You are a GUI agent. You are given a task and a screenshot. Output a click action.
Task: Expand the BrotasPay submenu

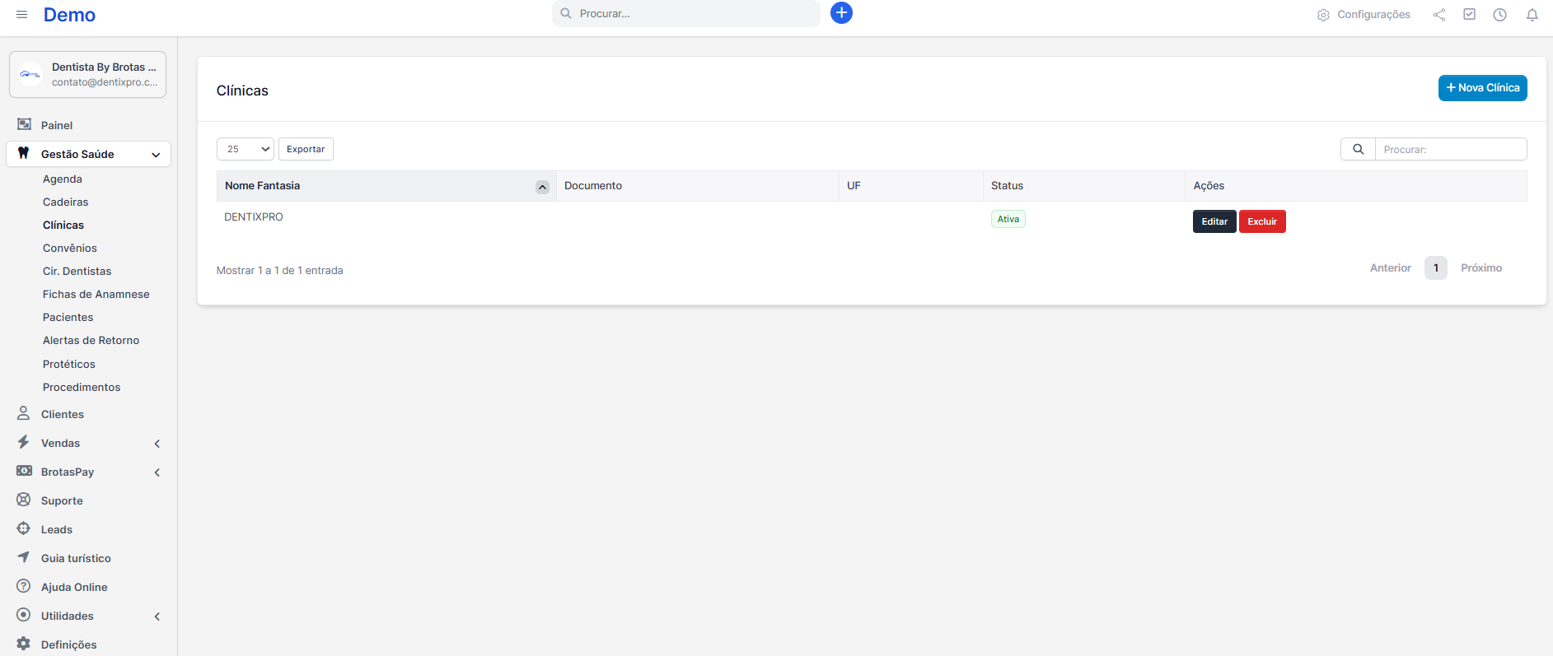(x=157, y=472)
